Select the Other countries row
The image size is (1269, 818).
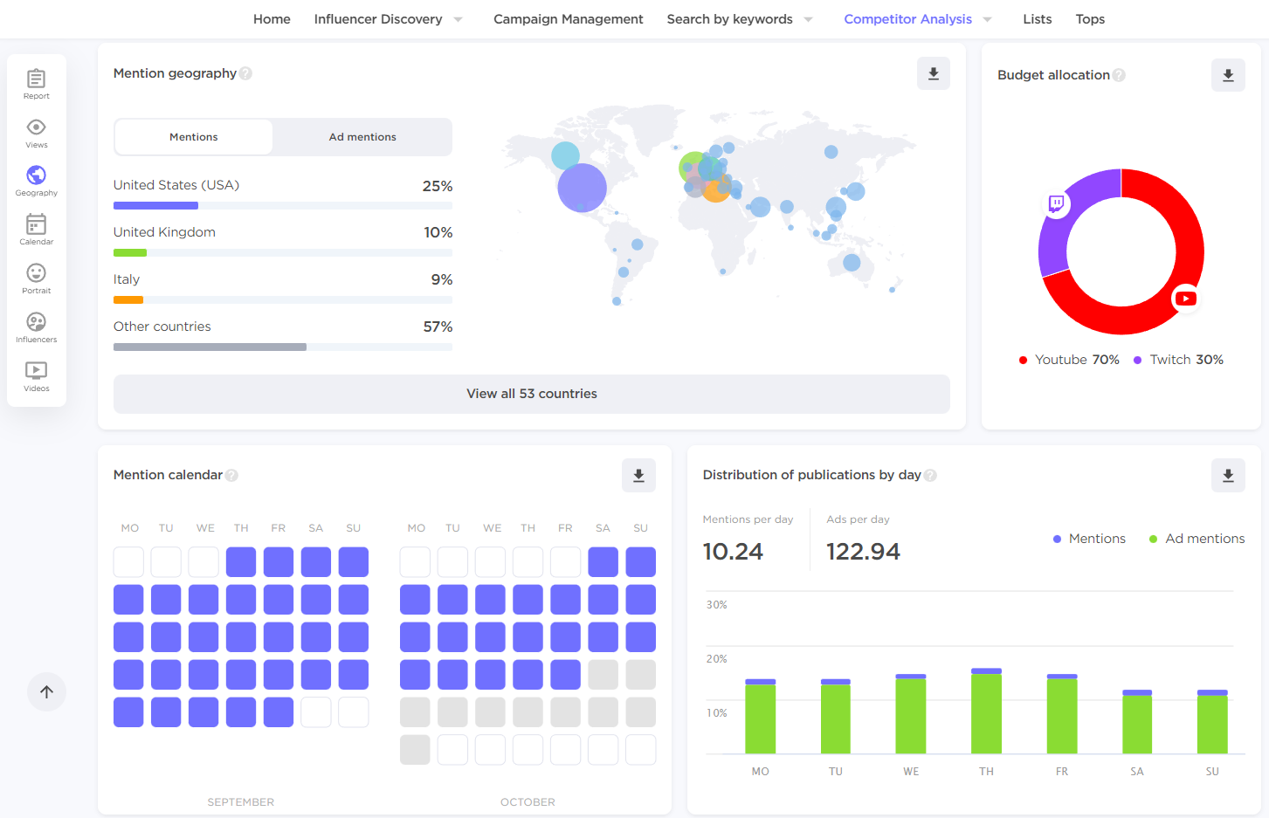(x=283, y=334)
